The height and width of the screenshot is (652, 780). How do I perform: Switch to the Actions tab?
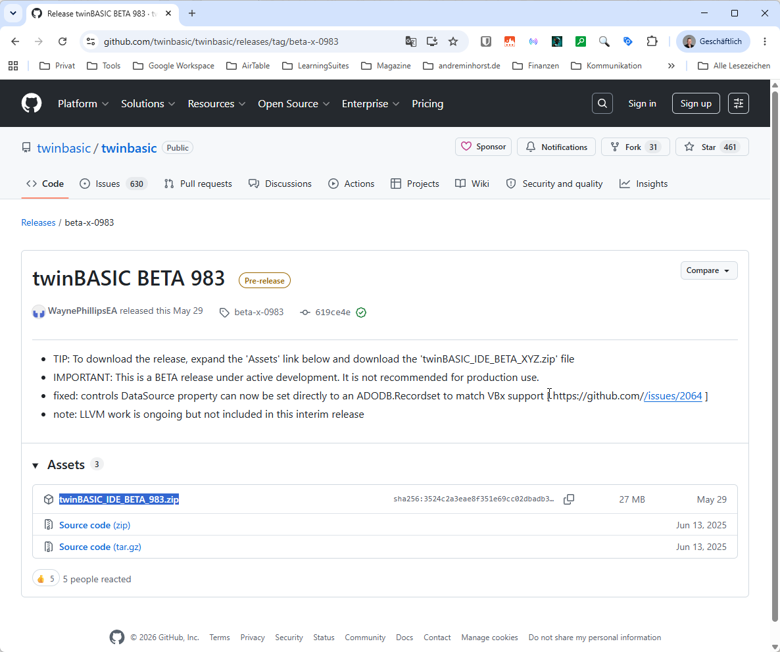(351, 184)
